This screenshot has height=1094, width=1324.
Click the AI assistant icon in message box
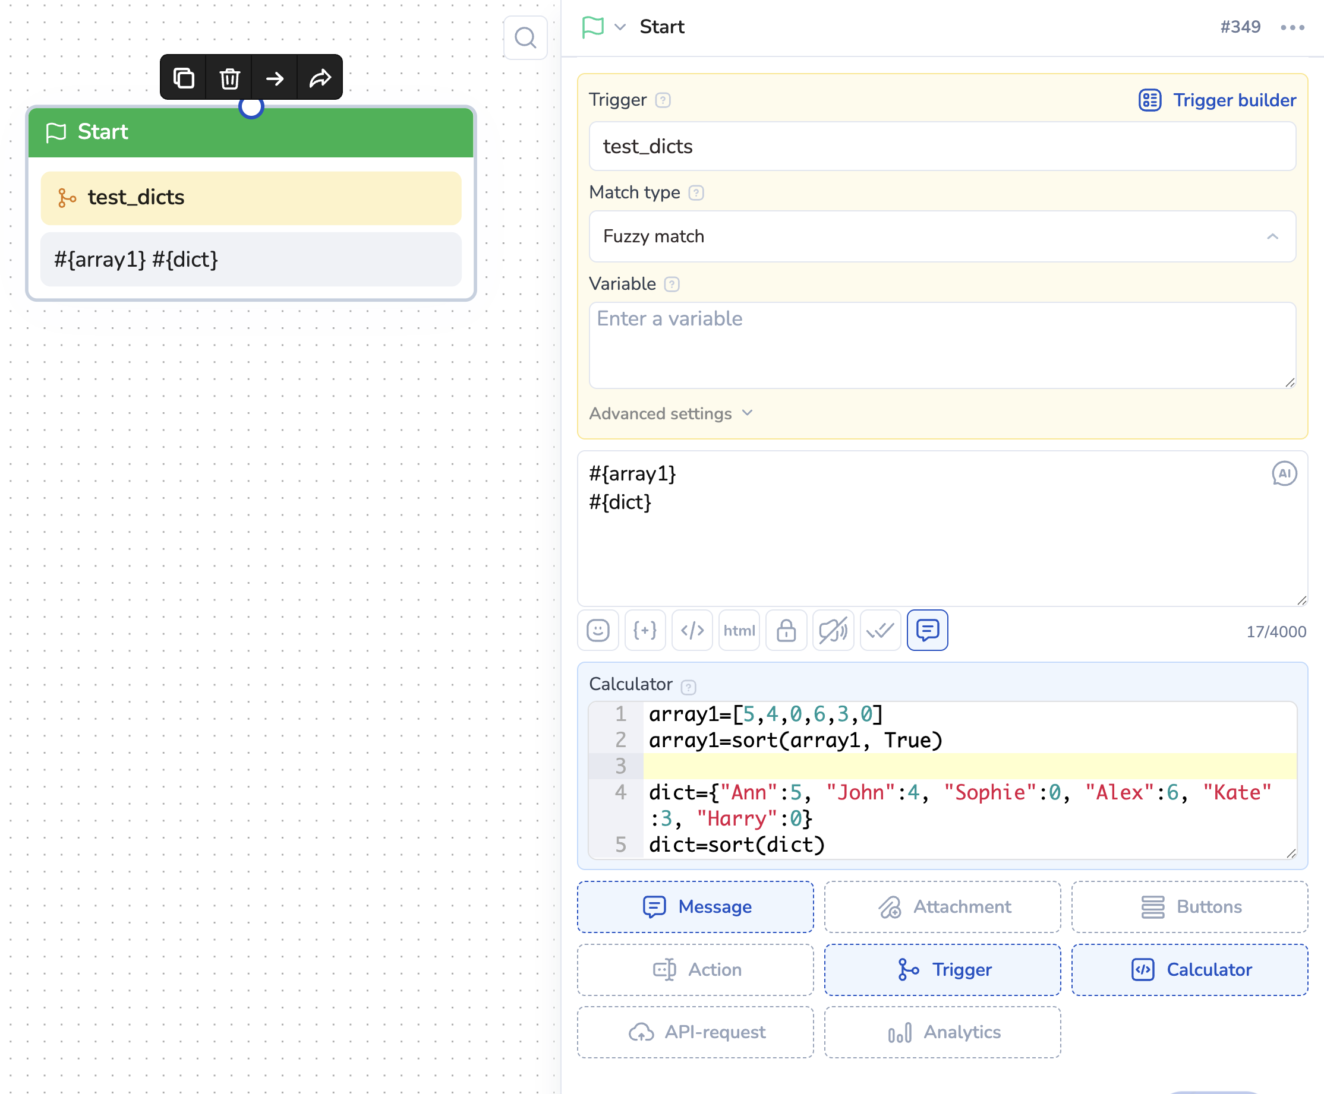point(1284,473)
